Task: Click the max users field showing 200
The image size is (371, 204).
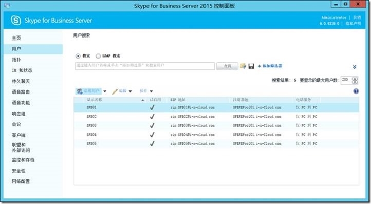Action: tap(346, 80)
